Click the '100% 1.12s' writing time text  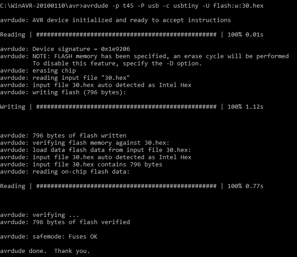coord(245,107)
